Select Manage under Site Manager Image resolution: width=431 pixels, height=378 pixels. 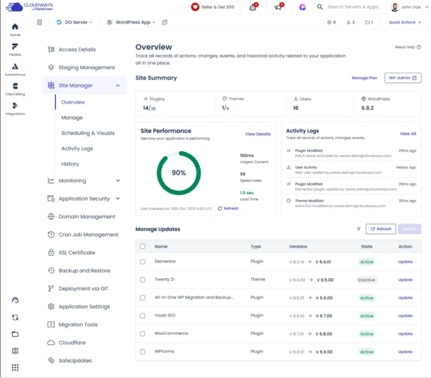click(x=72, y=118)
